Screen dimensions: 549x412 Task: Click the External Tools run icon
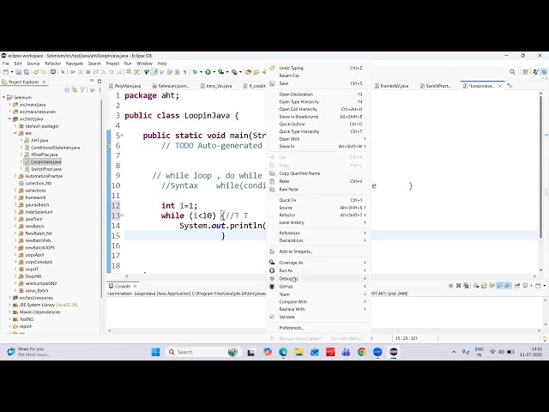234,72
